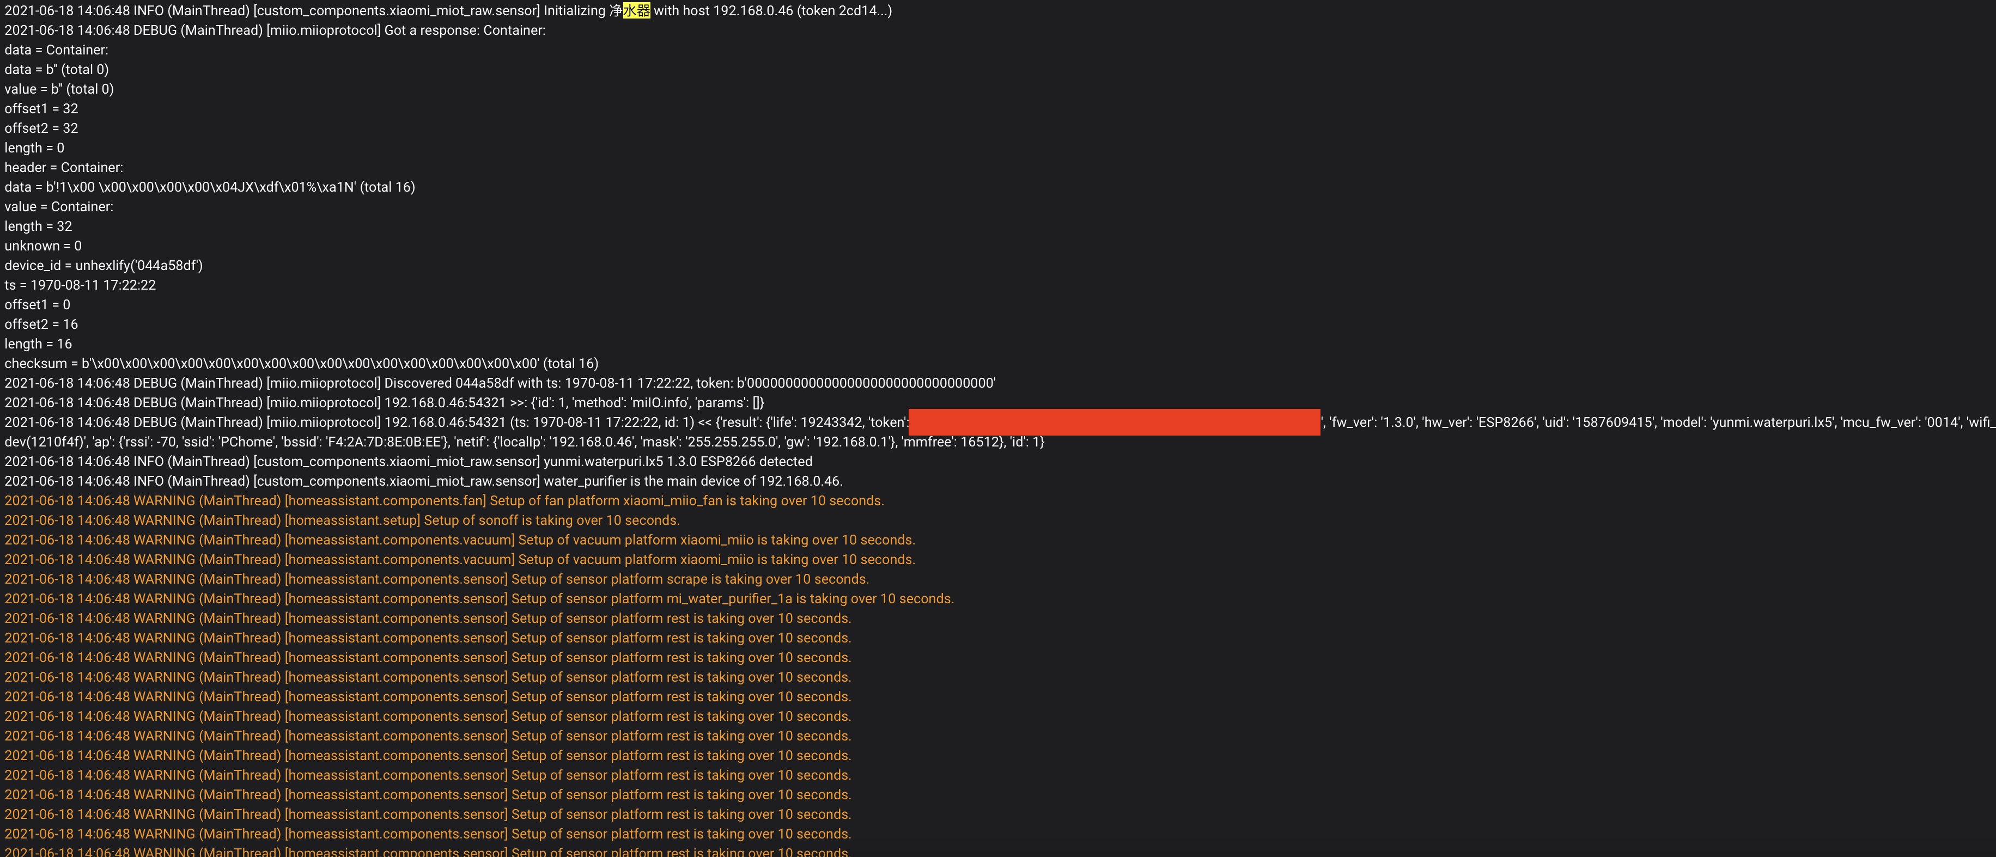Click "'hw_ver': 'ESP8266'" in the result line

pyautogui.click(x=1479, y=423)
